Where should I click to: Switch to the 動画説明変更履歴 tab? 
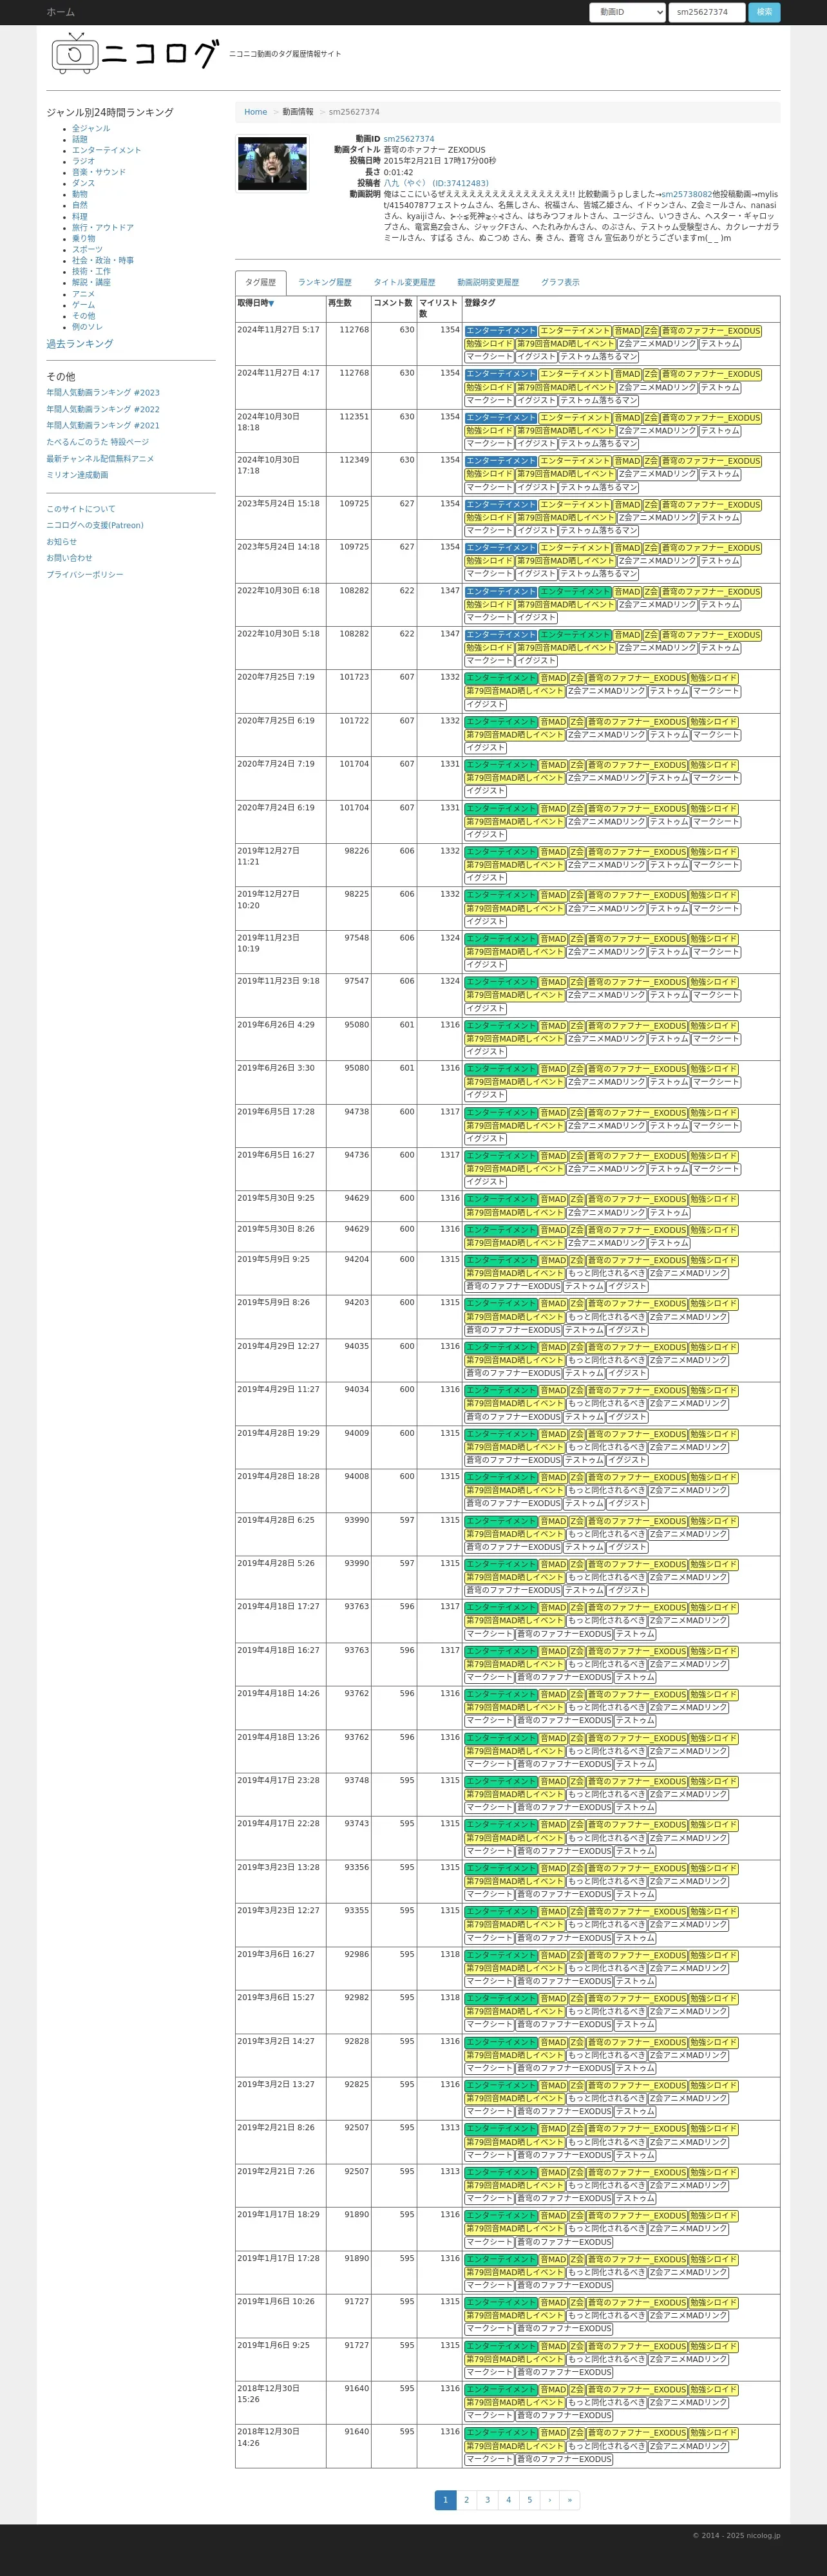[x=488, y=282]
